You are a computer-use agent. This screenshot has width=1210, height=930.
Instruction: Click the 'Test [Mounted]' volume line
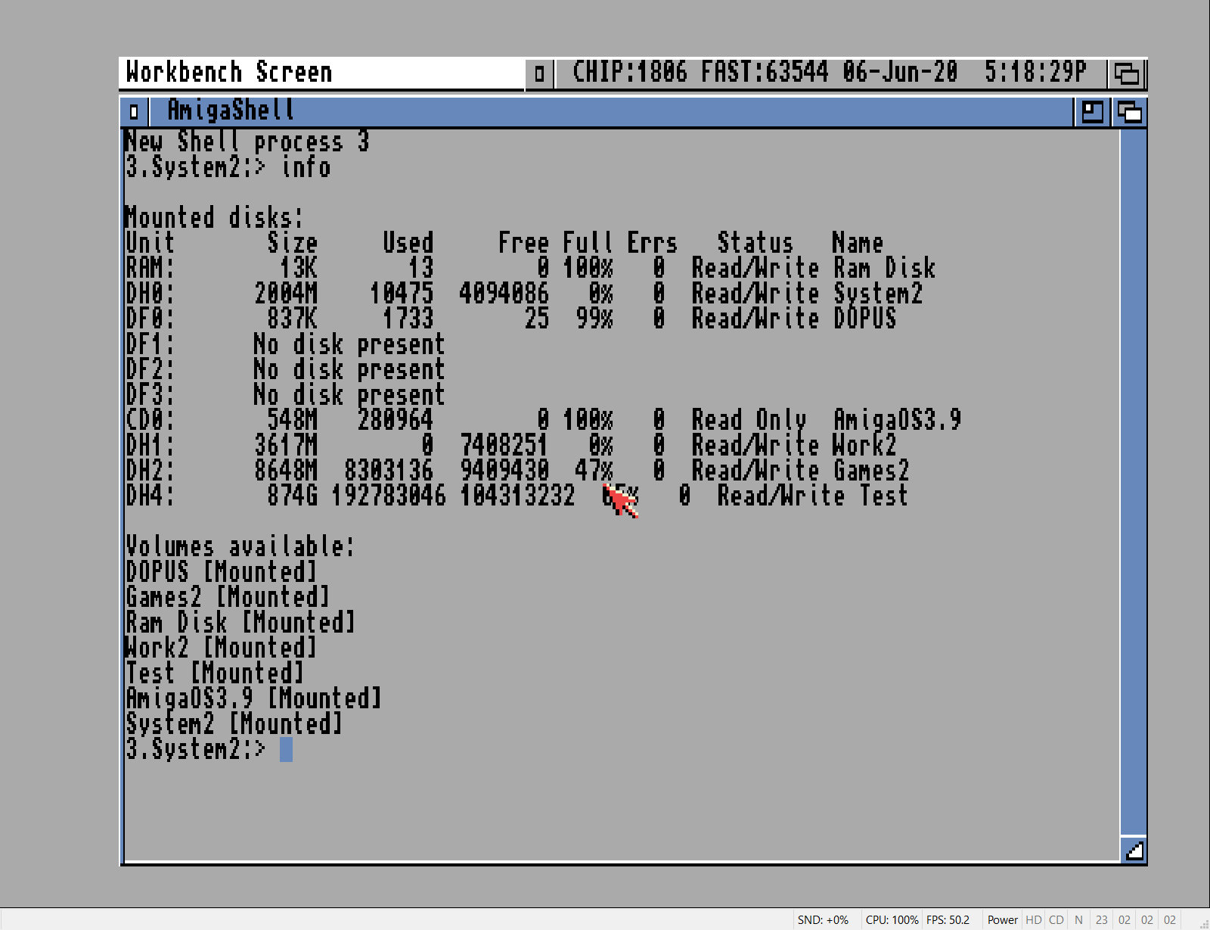214,672
